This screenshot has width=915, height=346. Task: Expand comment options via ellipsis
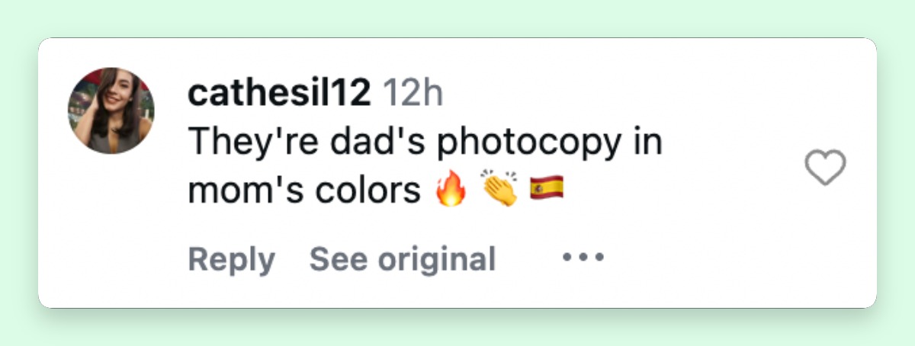(583, 258)
